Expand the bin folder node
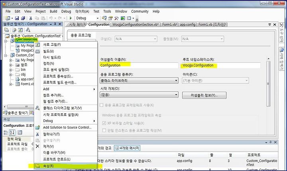Viewport: 287px width, 171px height. [x=11, y=70]
